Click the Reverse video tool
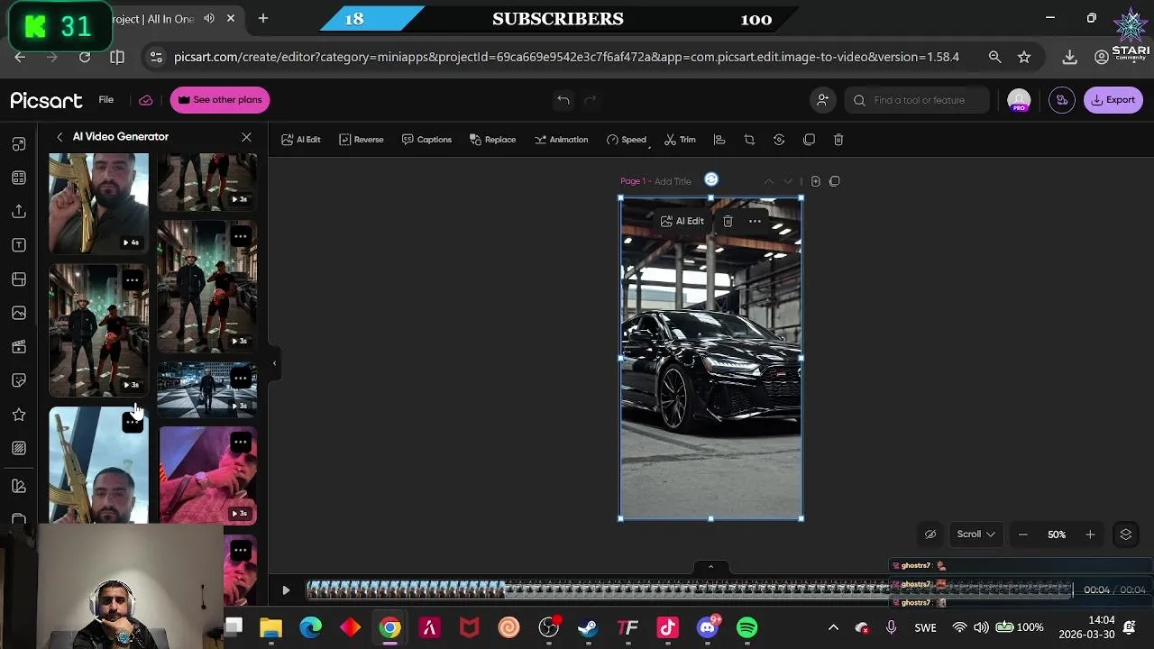This screenshot has width=1154, height=649. (x=362, y=140)
